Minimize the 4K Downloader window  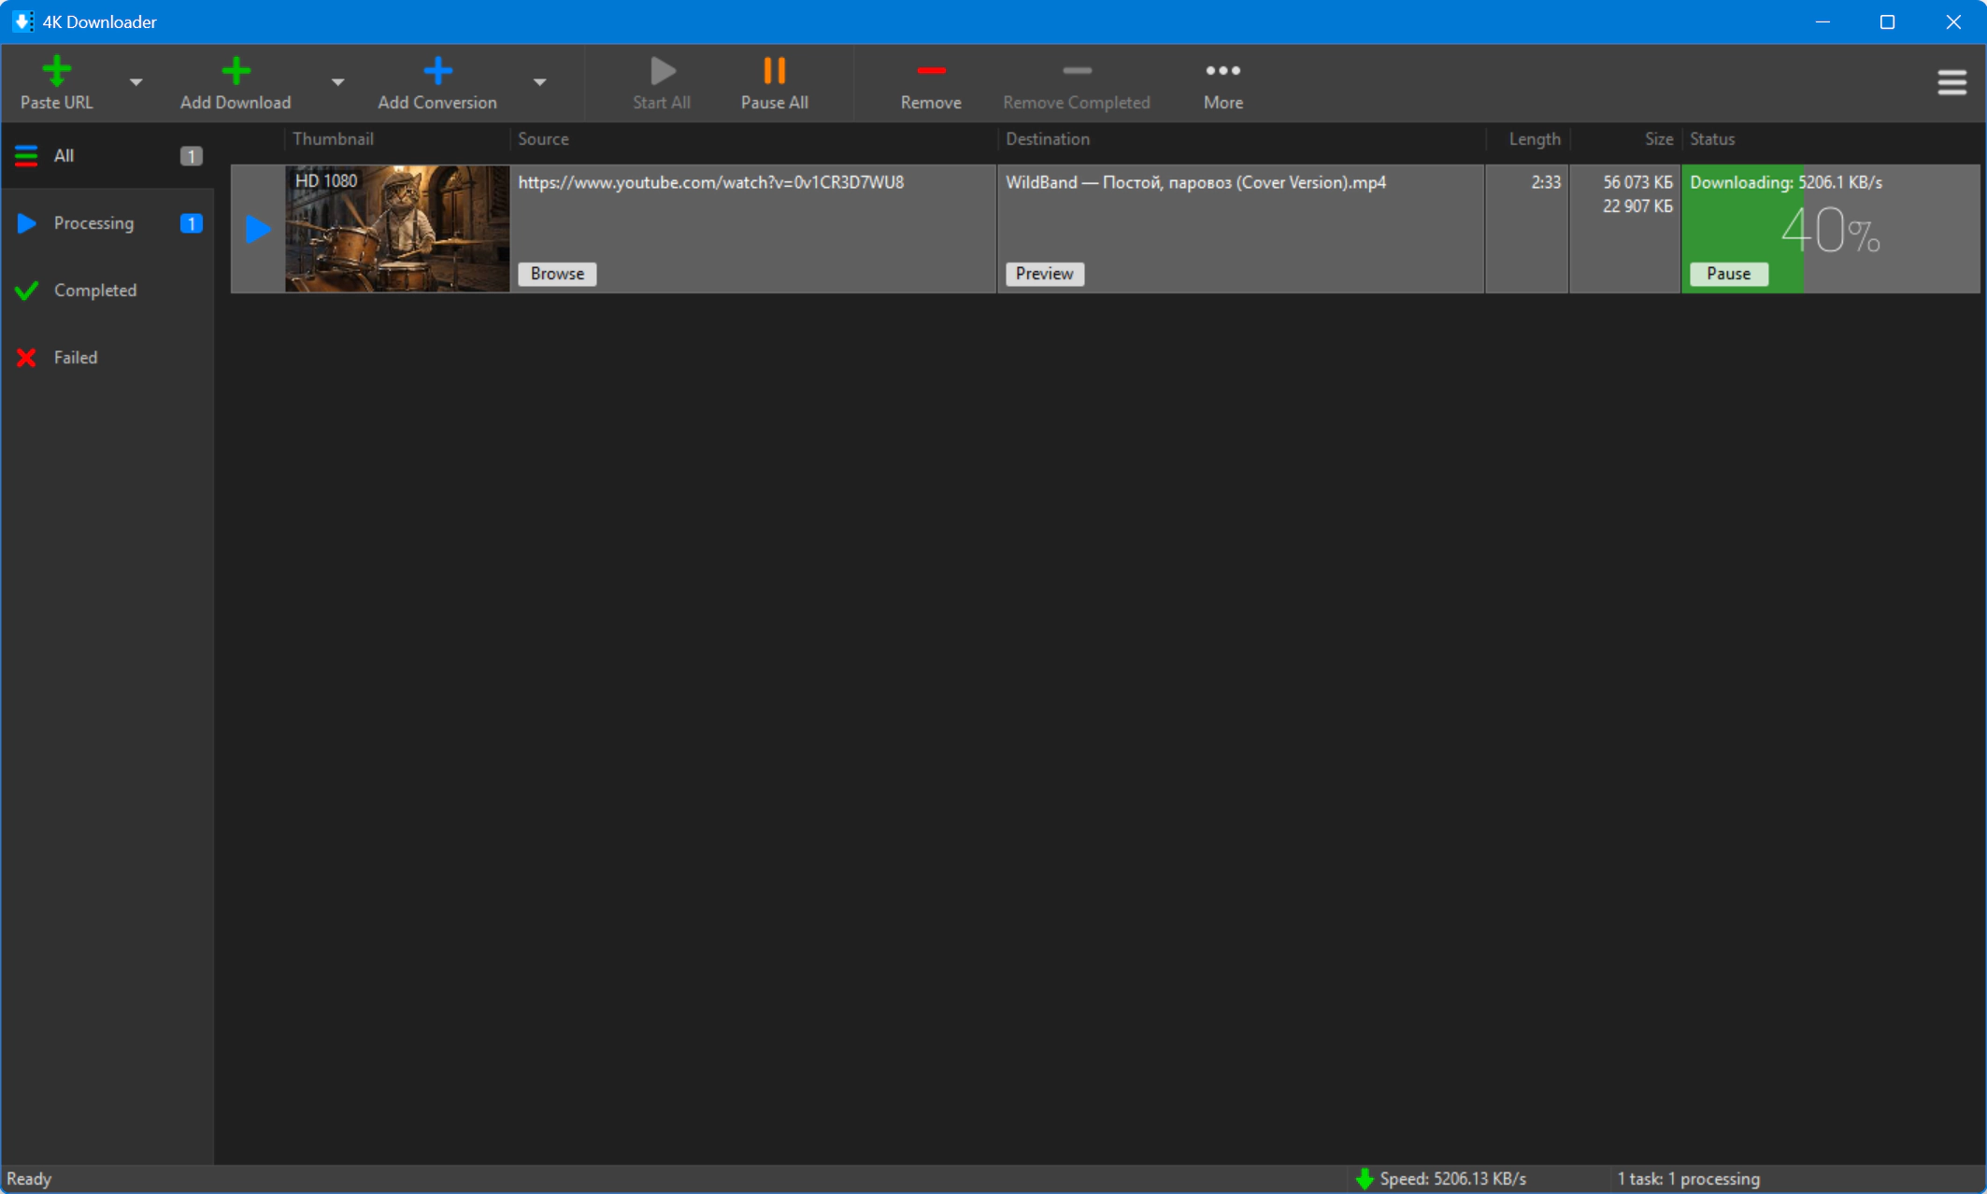click(x=1822, y=21)
